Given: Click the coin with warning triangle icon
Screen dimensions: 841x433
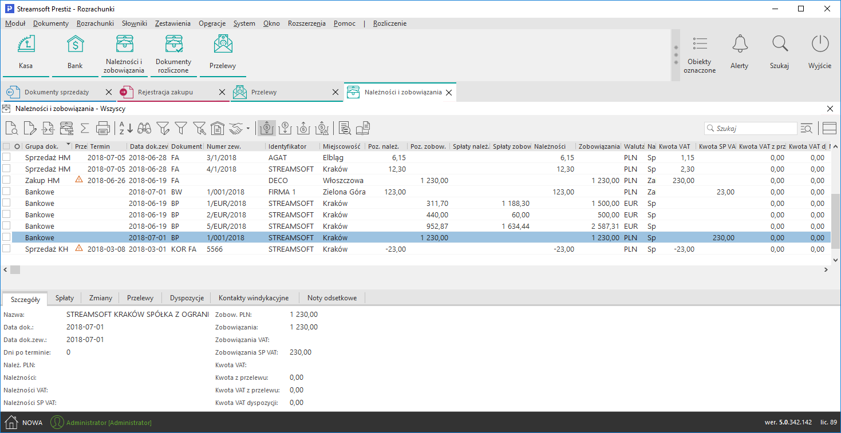Looking at the screenshot, I should click(323, 128).
